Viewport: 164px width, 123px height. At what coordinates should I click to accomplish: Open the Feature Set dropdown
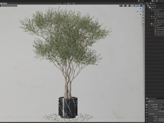161,107
